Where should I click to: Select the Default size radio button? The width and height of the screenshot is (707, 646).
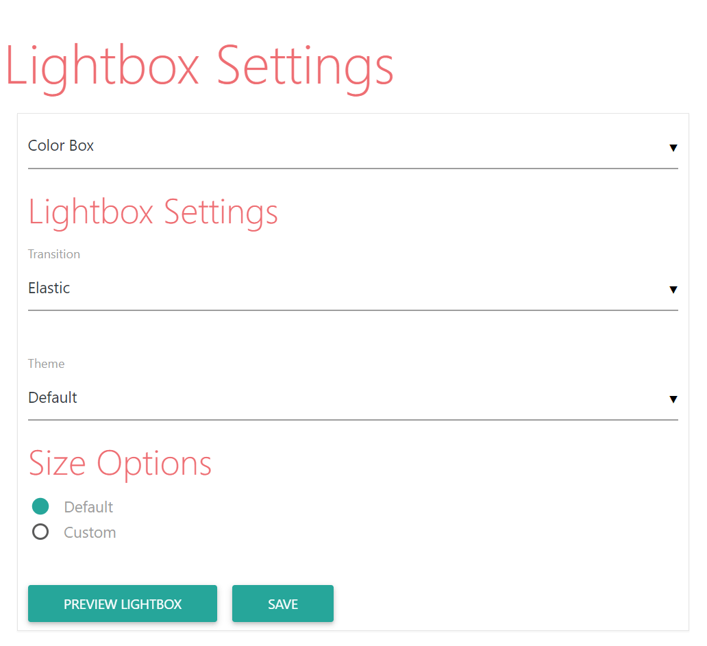point(40,506)
